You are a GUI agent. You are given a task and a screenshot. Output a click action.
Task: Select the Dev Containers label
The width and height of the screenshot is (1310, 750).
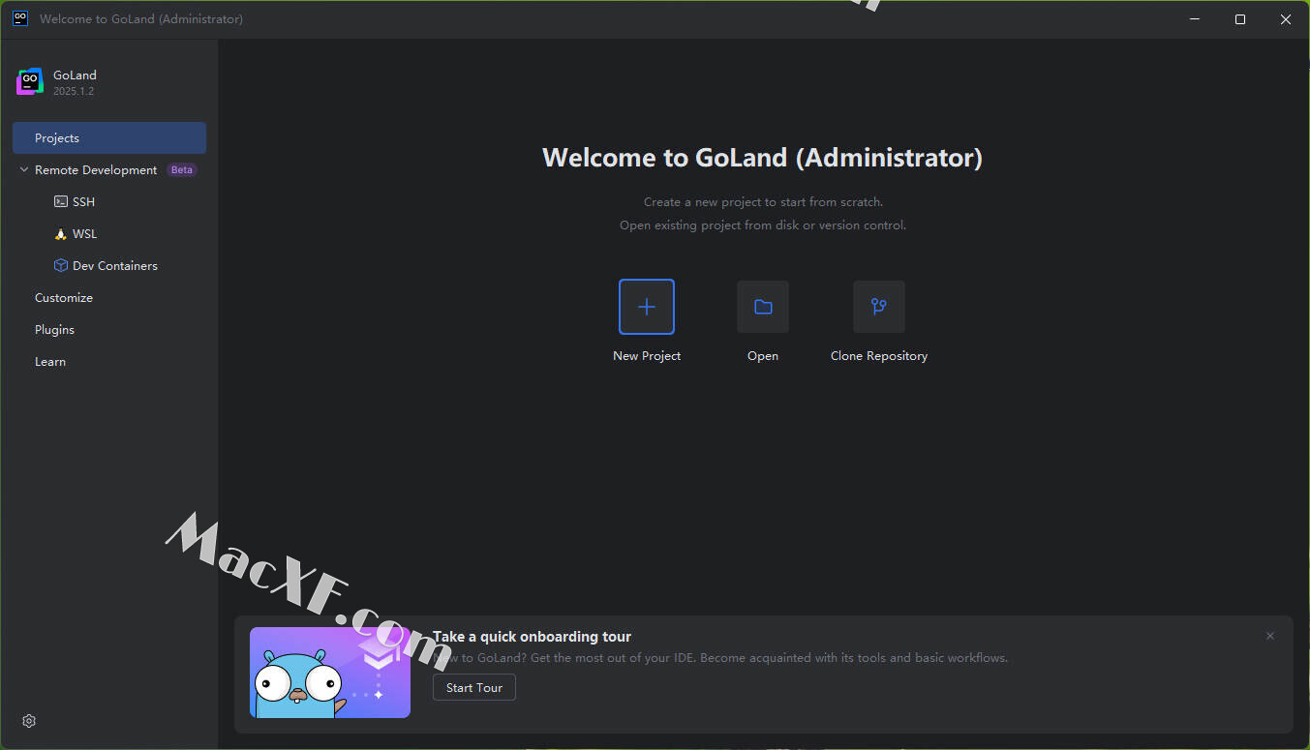point(115,266)
